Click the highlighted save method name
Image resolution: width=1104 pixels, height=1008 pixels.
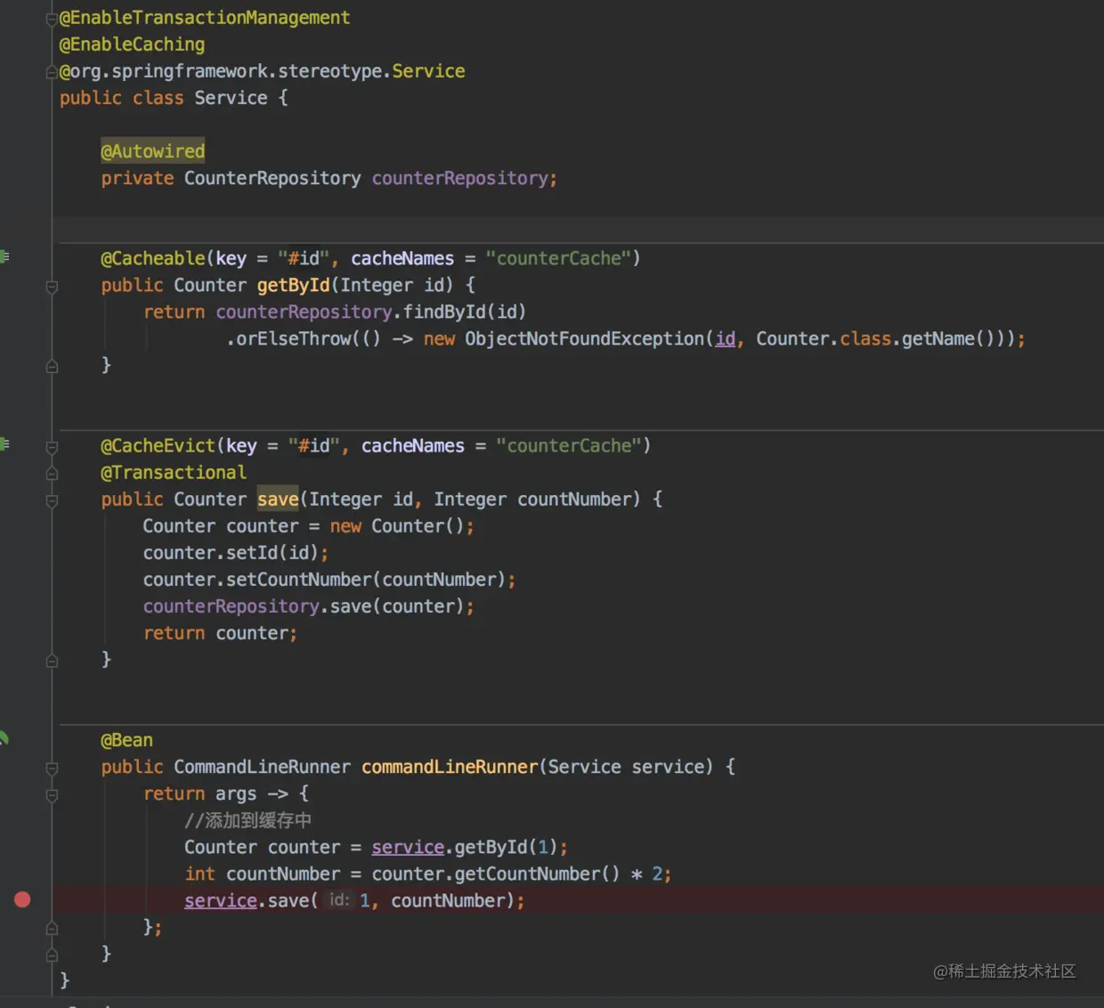[x=278, y=499]
